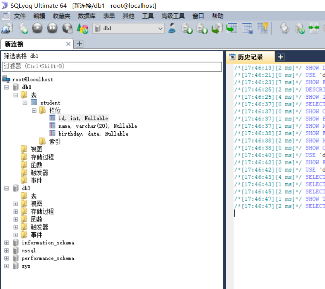Open the 收藏夹 menu
Viewport: 325px width, 289px height.
(62, 16)
